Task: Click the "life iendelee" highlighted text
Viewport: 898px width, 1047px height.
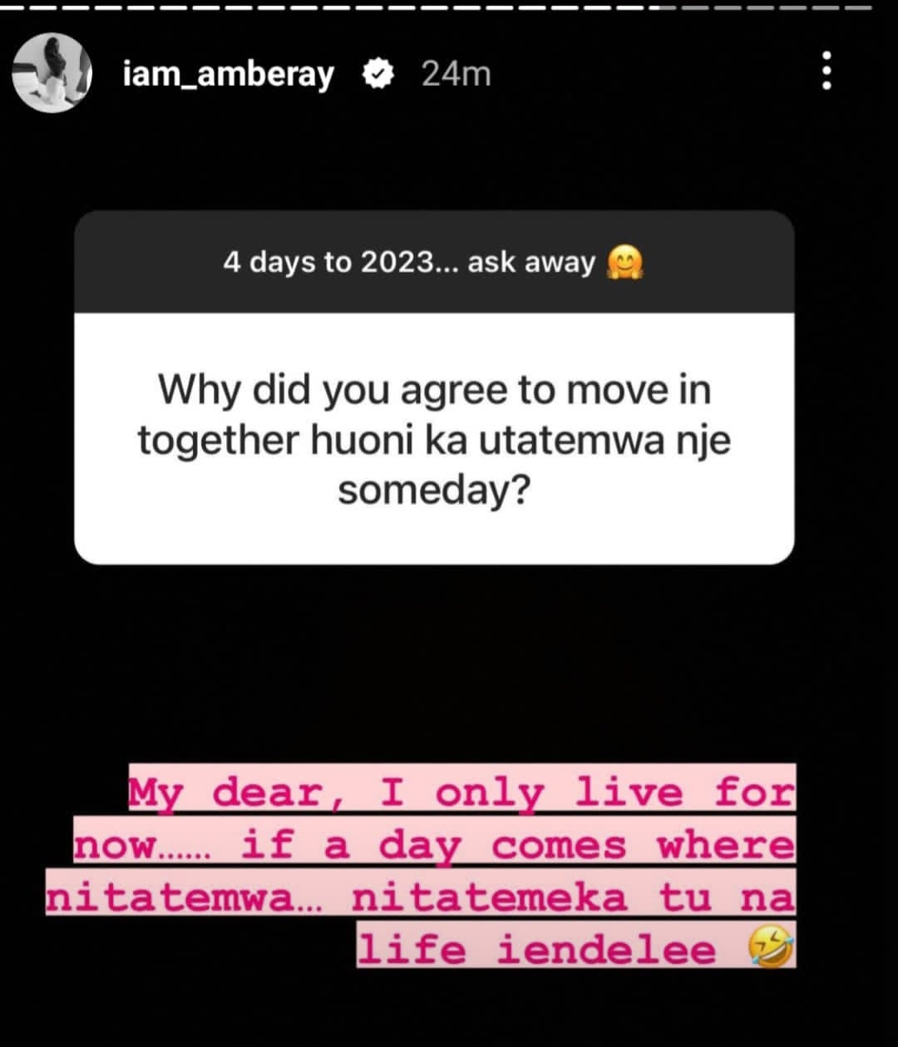Action: pos(536,950)
